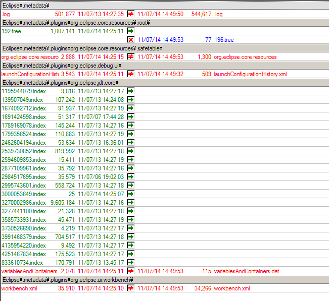Click the not-equal icon for org.eclipse.core.resources row
This screenshot has height=301, width=329.
(x=131, y=57)
